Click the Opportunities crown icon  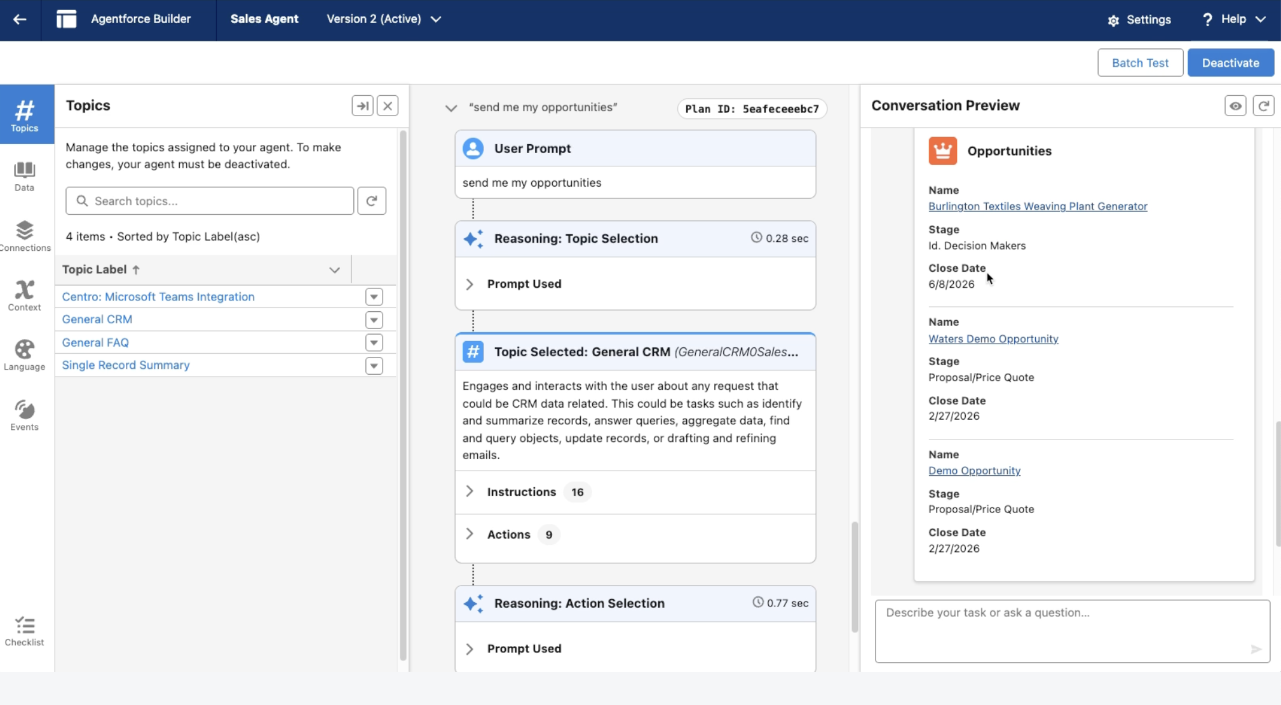point(942,151)
